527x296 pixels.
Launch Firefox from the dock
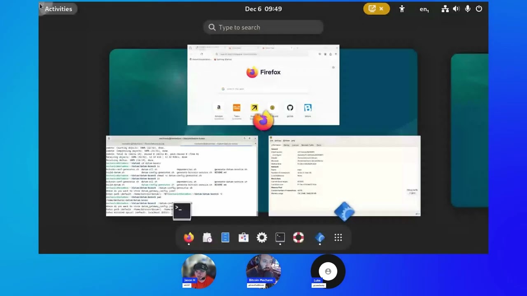(189, 237)
